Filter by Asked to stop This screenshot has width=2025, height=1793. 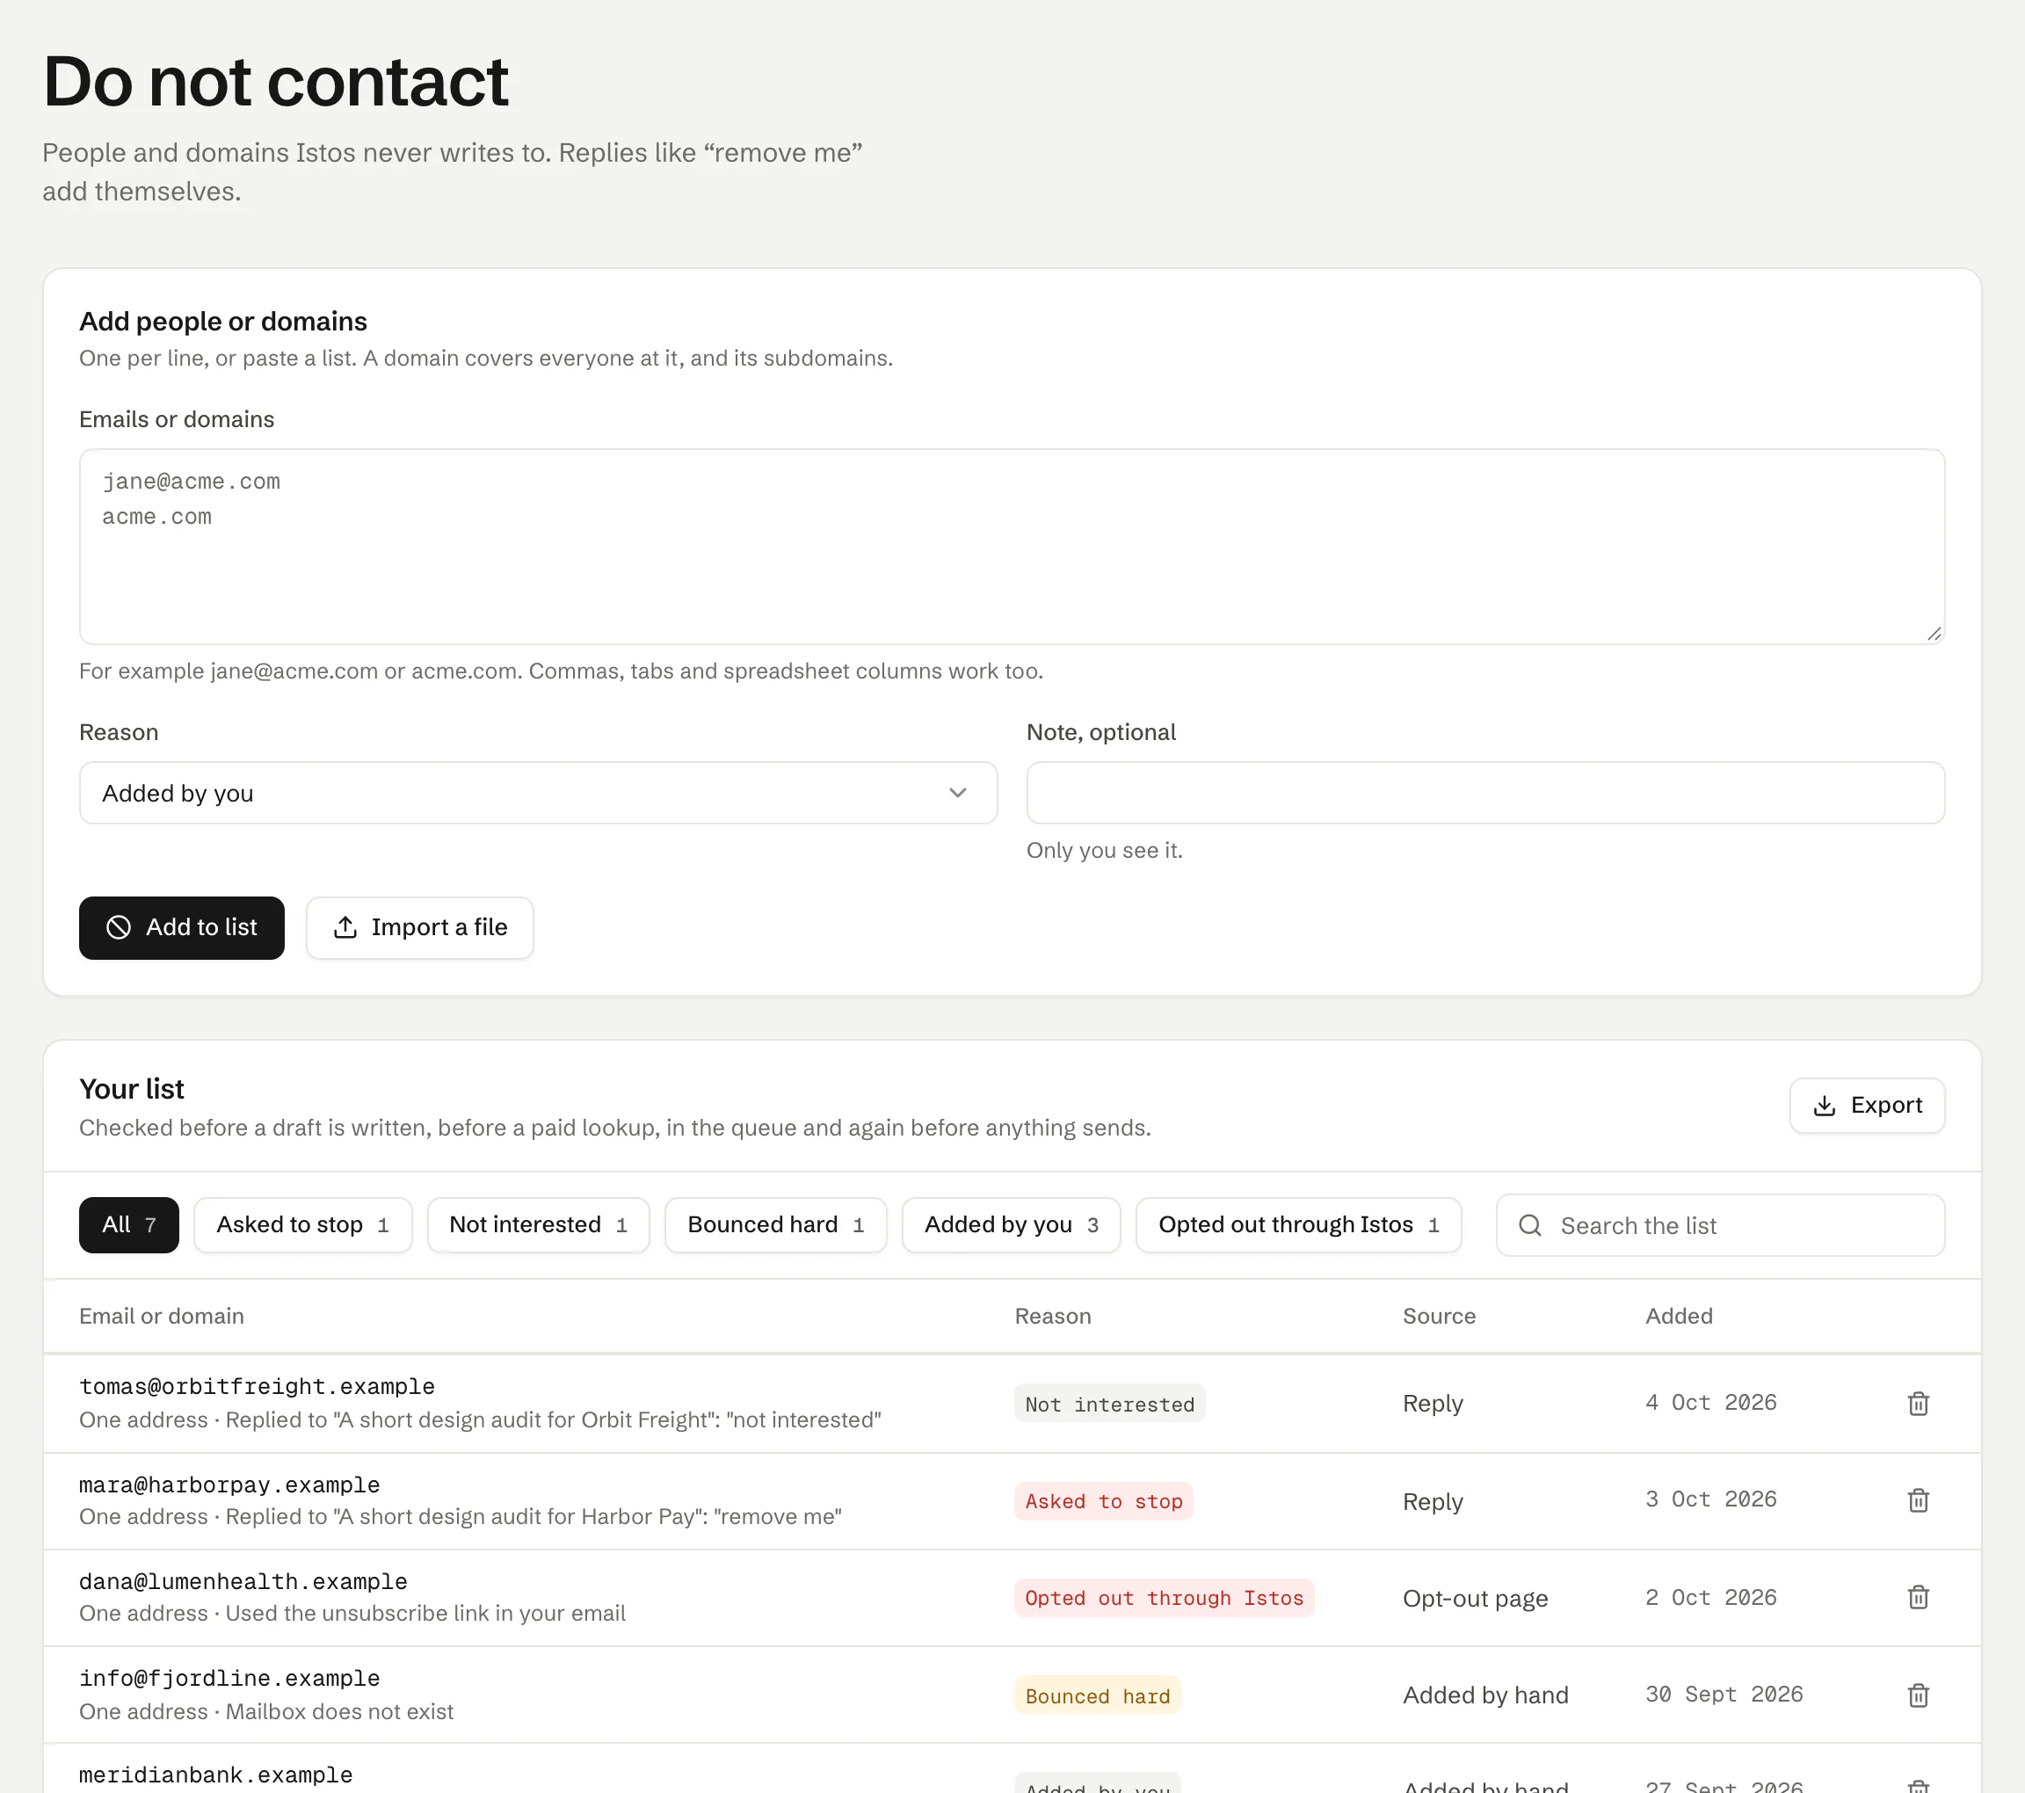(302, 1225)
